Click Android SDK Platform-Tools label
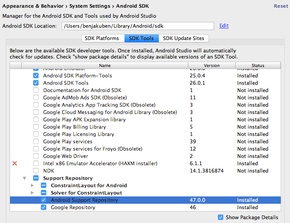Screen dimensions: 290x223 78,75
